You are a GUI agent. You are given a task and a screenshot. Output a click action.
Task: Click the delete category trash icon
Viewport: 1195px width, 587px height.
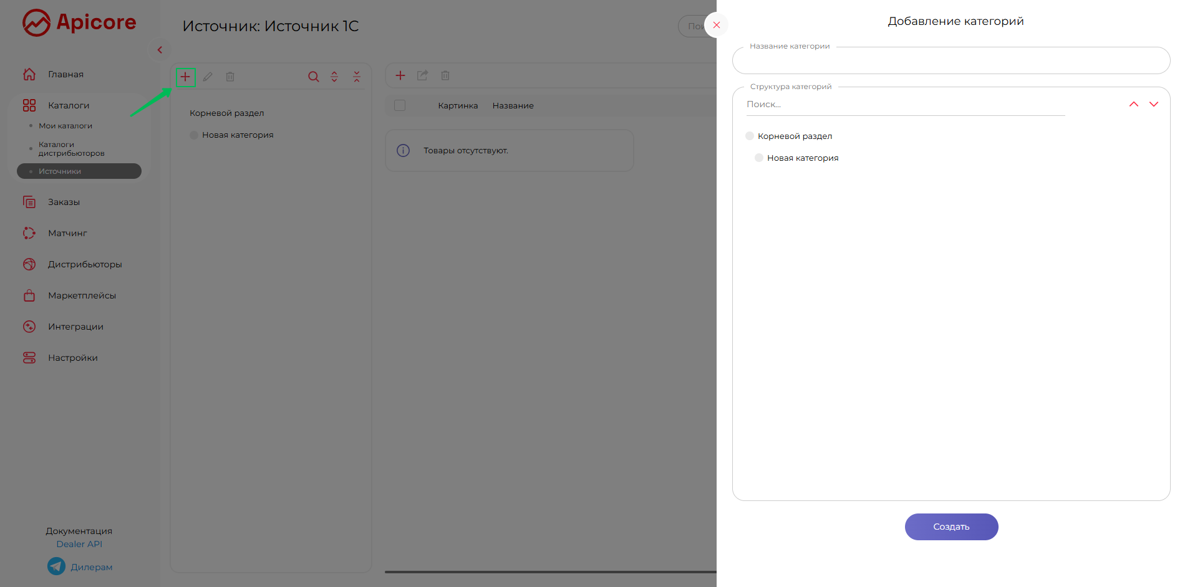tap(230, 77)
